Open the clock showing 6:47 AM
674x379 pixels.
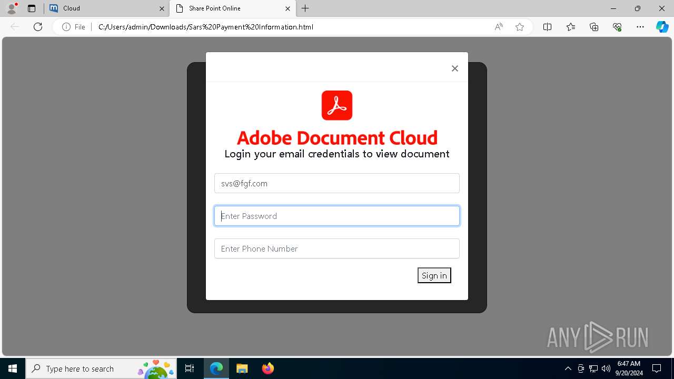click(629, 368)
